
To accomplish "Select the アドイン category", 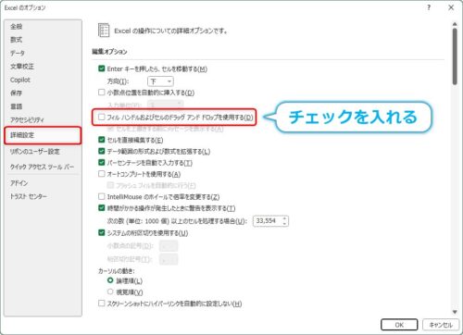I will (x=19, y=183).
